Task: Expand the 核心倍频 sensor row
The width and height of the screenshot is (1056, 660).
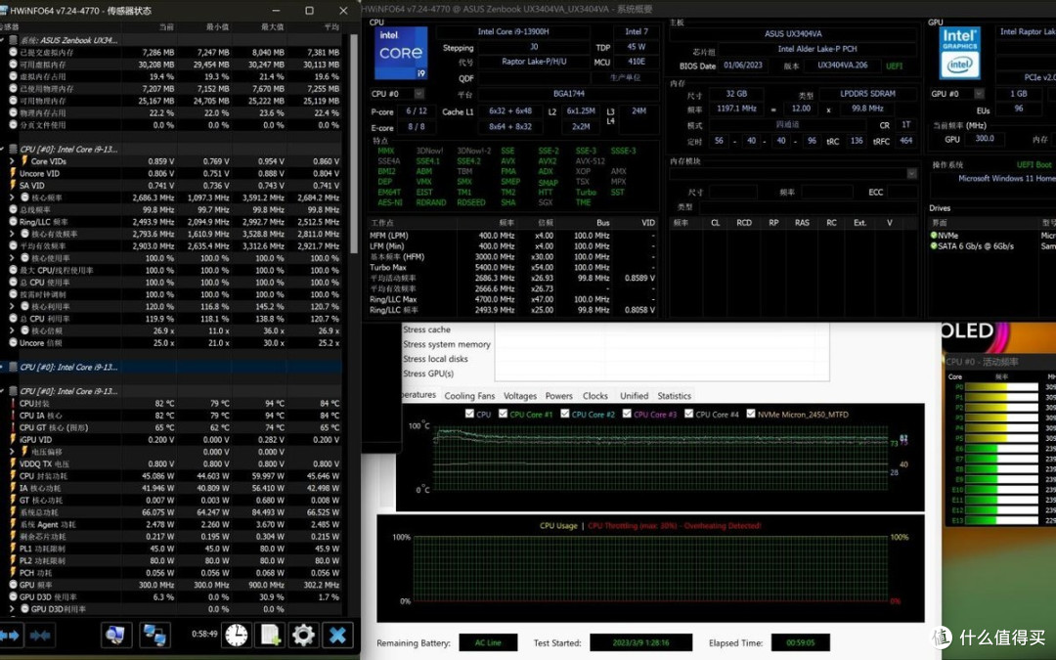Action: click(12, 330)
